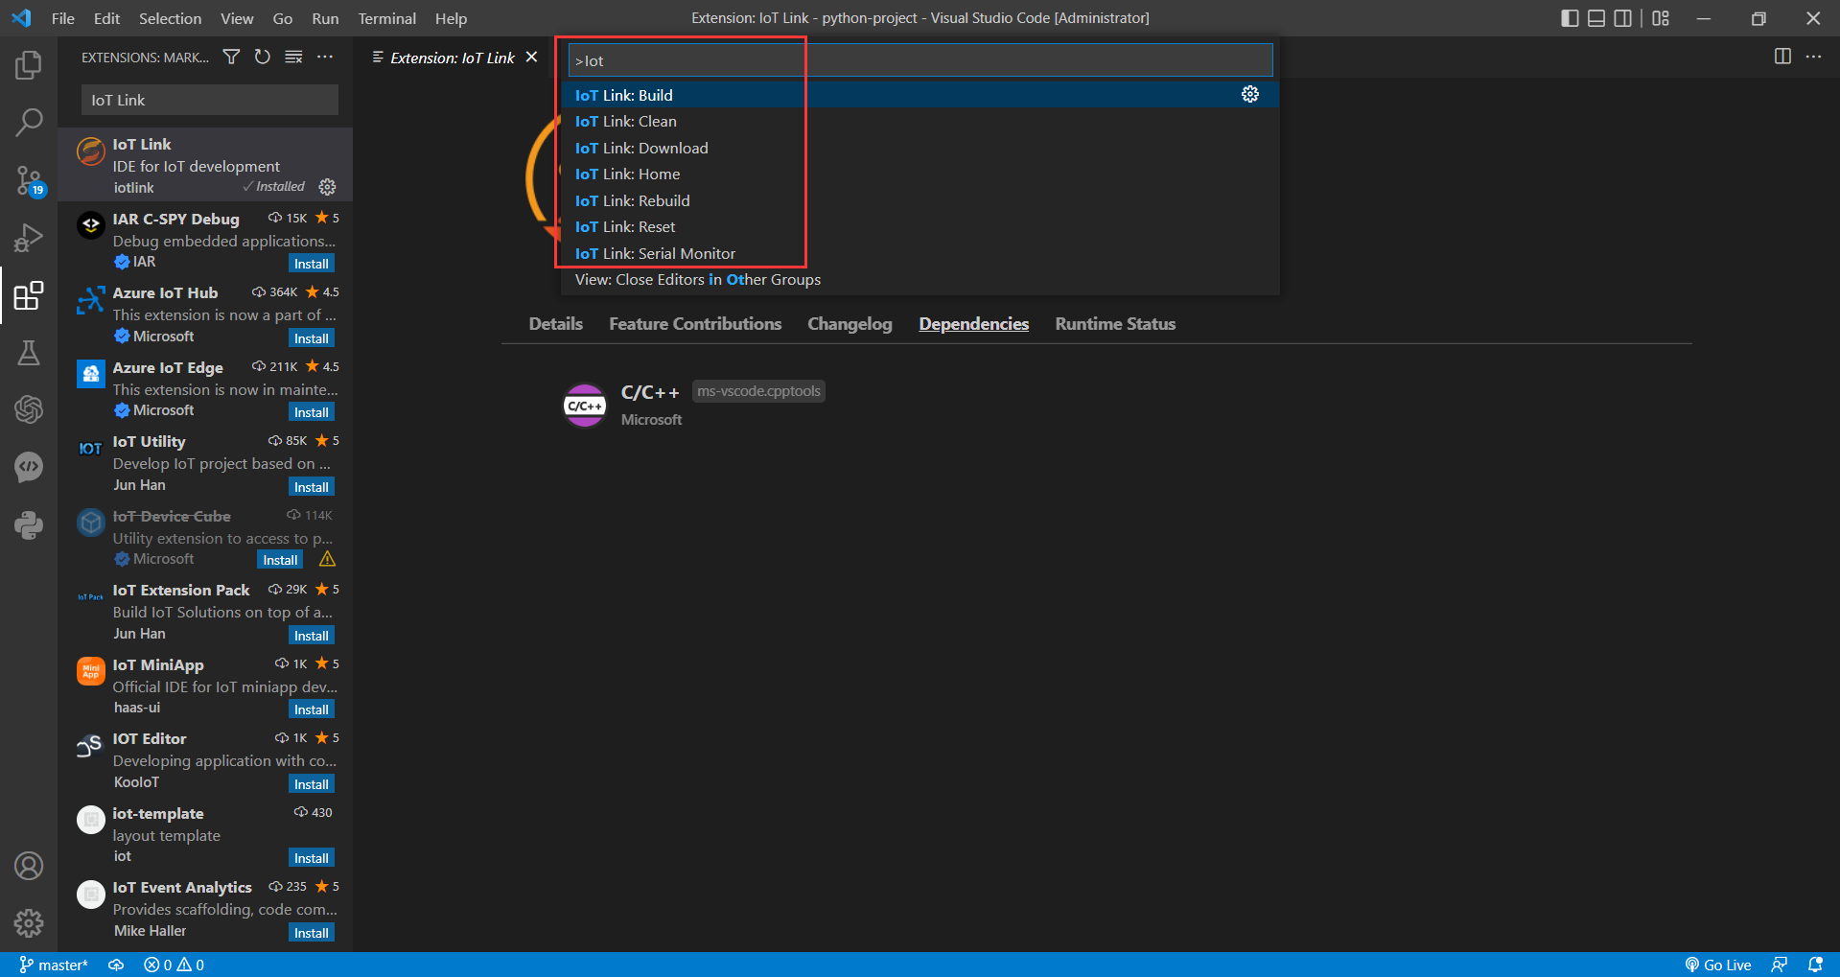The width and height of the screenshot is (1840, 977).
Task: Switch to the Changelog tab
Action: pyautogui.click(x=850, y=324)
